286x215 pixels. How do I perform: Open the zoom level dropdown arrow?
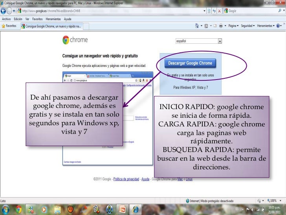[x=280, y=201]
